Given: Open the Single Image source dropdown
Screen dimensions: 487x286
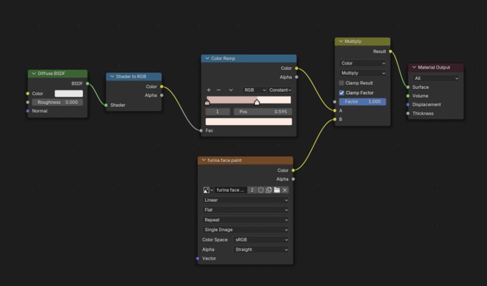Looking at the screenshot, I should coord(246,230).
